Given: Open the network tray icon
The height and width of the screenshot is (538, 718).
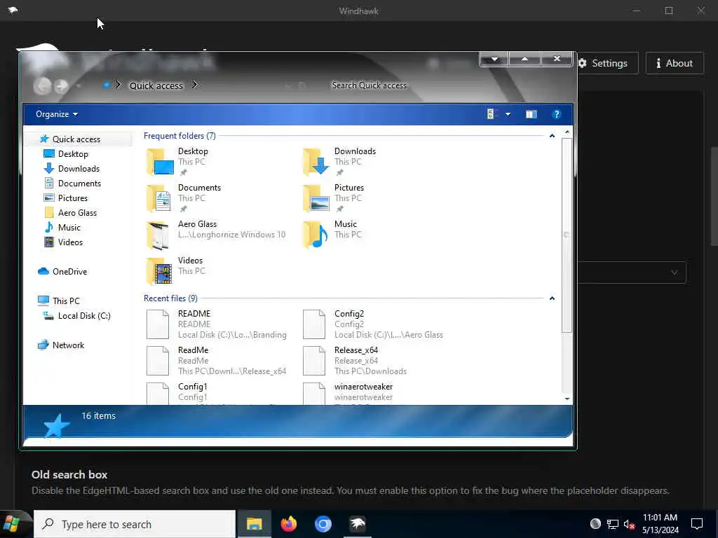Looking at the screenshot, I should (x=613, y=524).
